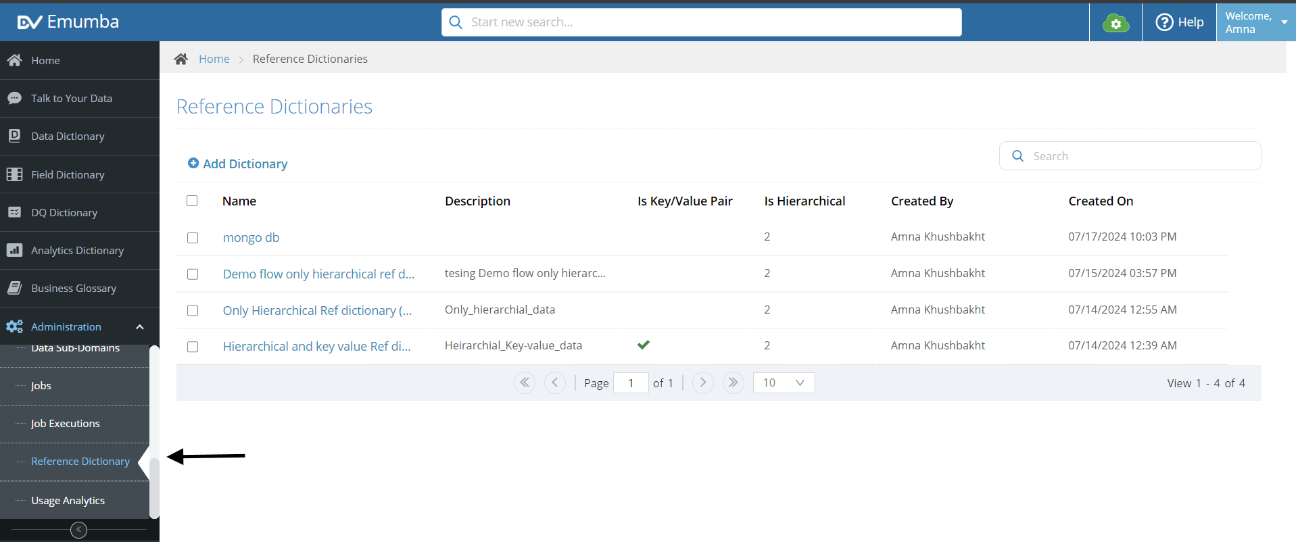
Task: Open Talk to Your Data in the sidebar
Action: [x=80, y=98]
